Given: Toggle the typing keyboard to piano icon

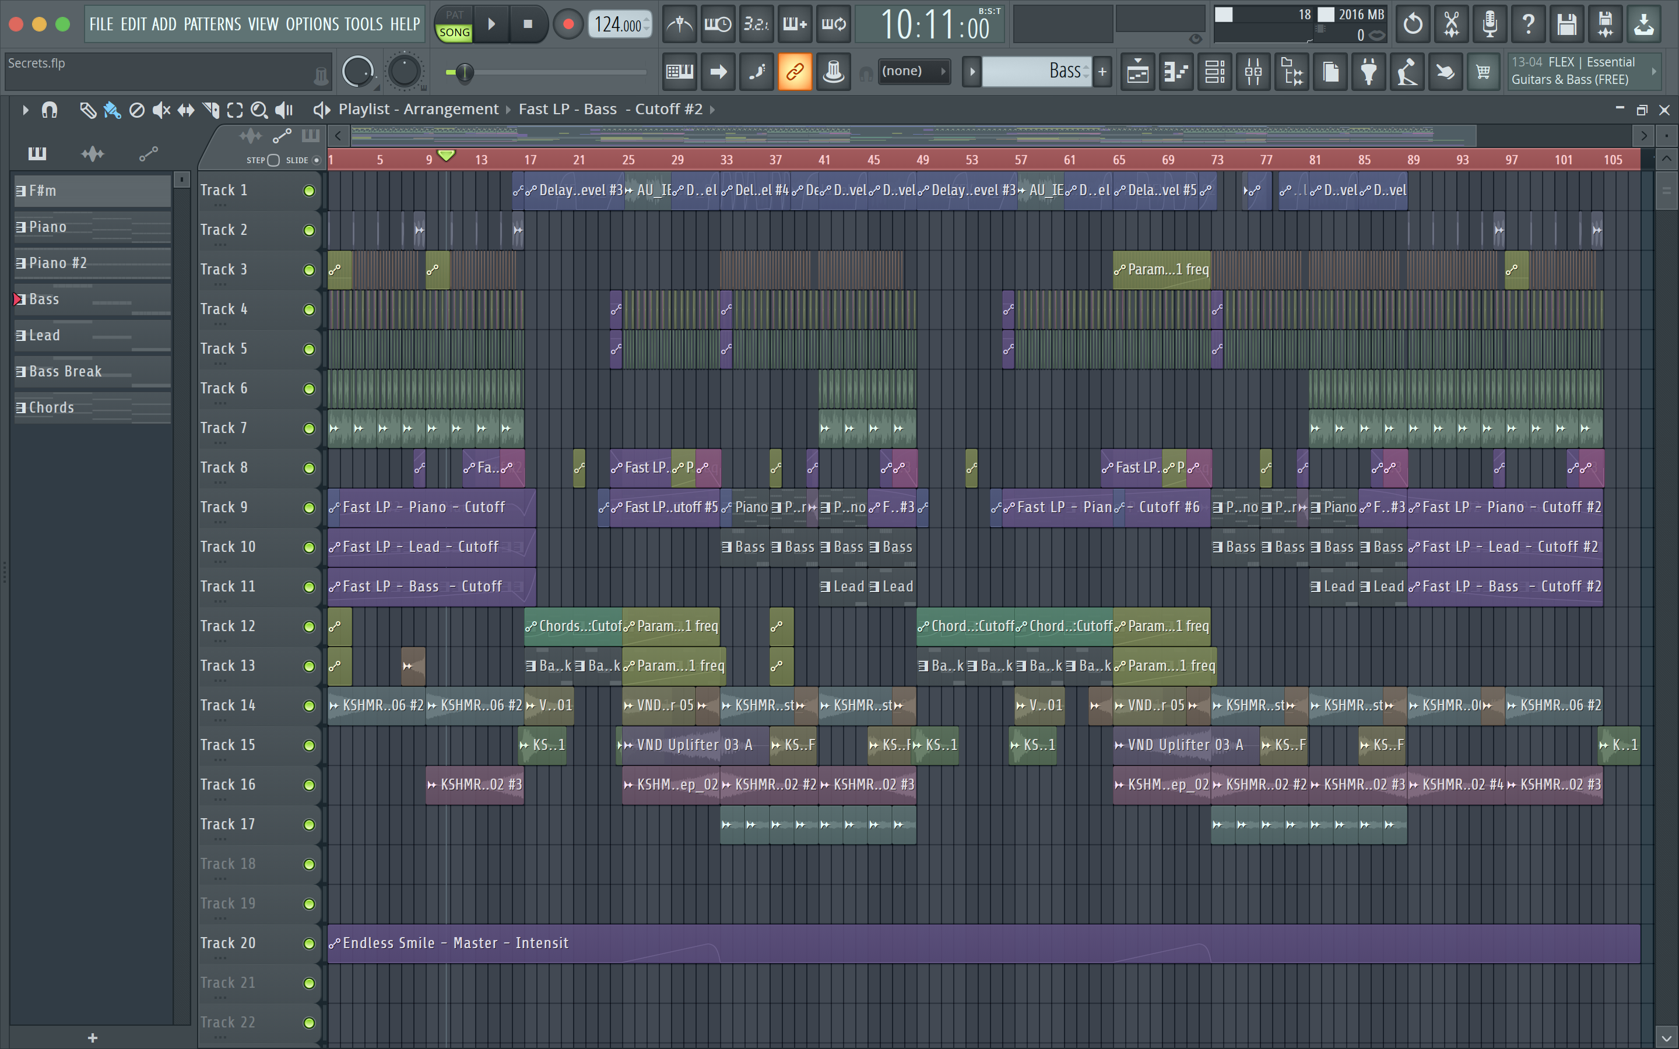Looking at the screenshot, I should point(680,72).
